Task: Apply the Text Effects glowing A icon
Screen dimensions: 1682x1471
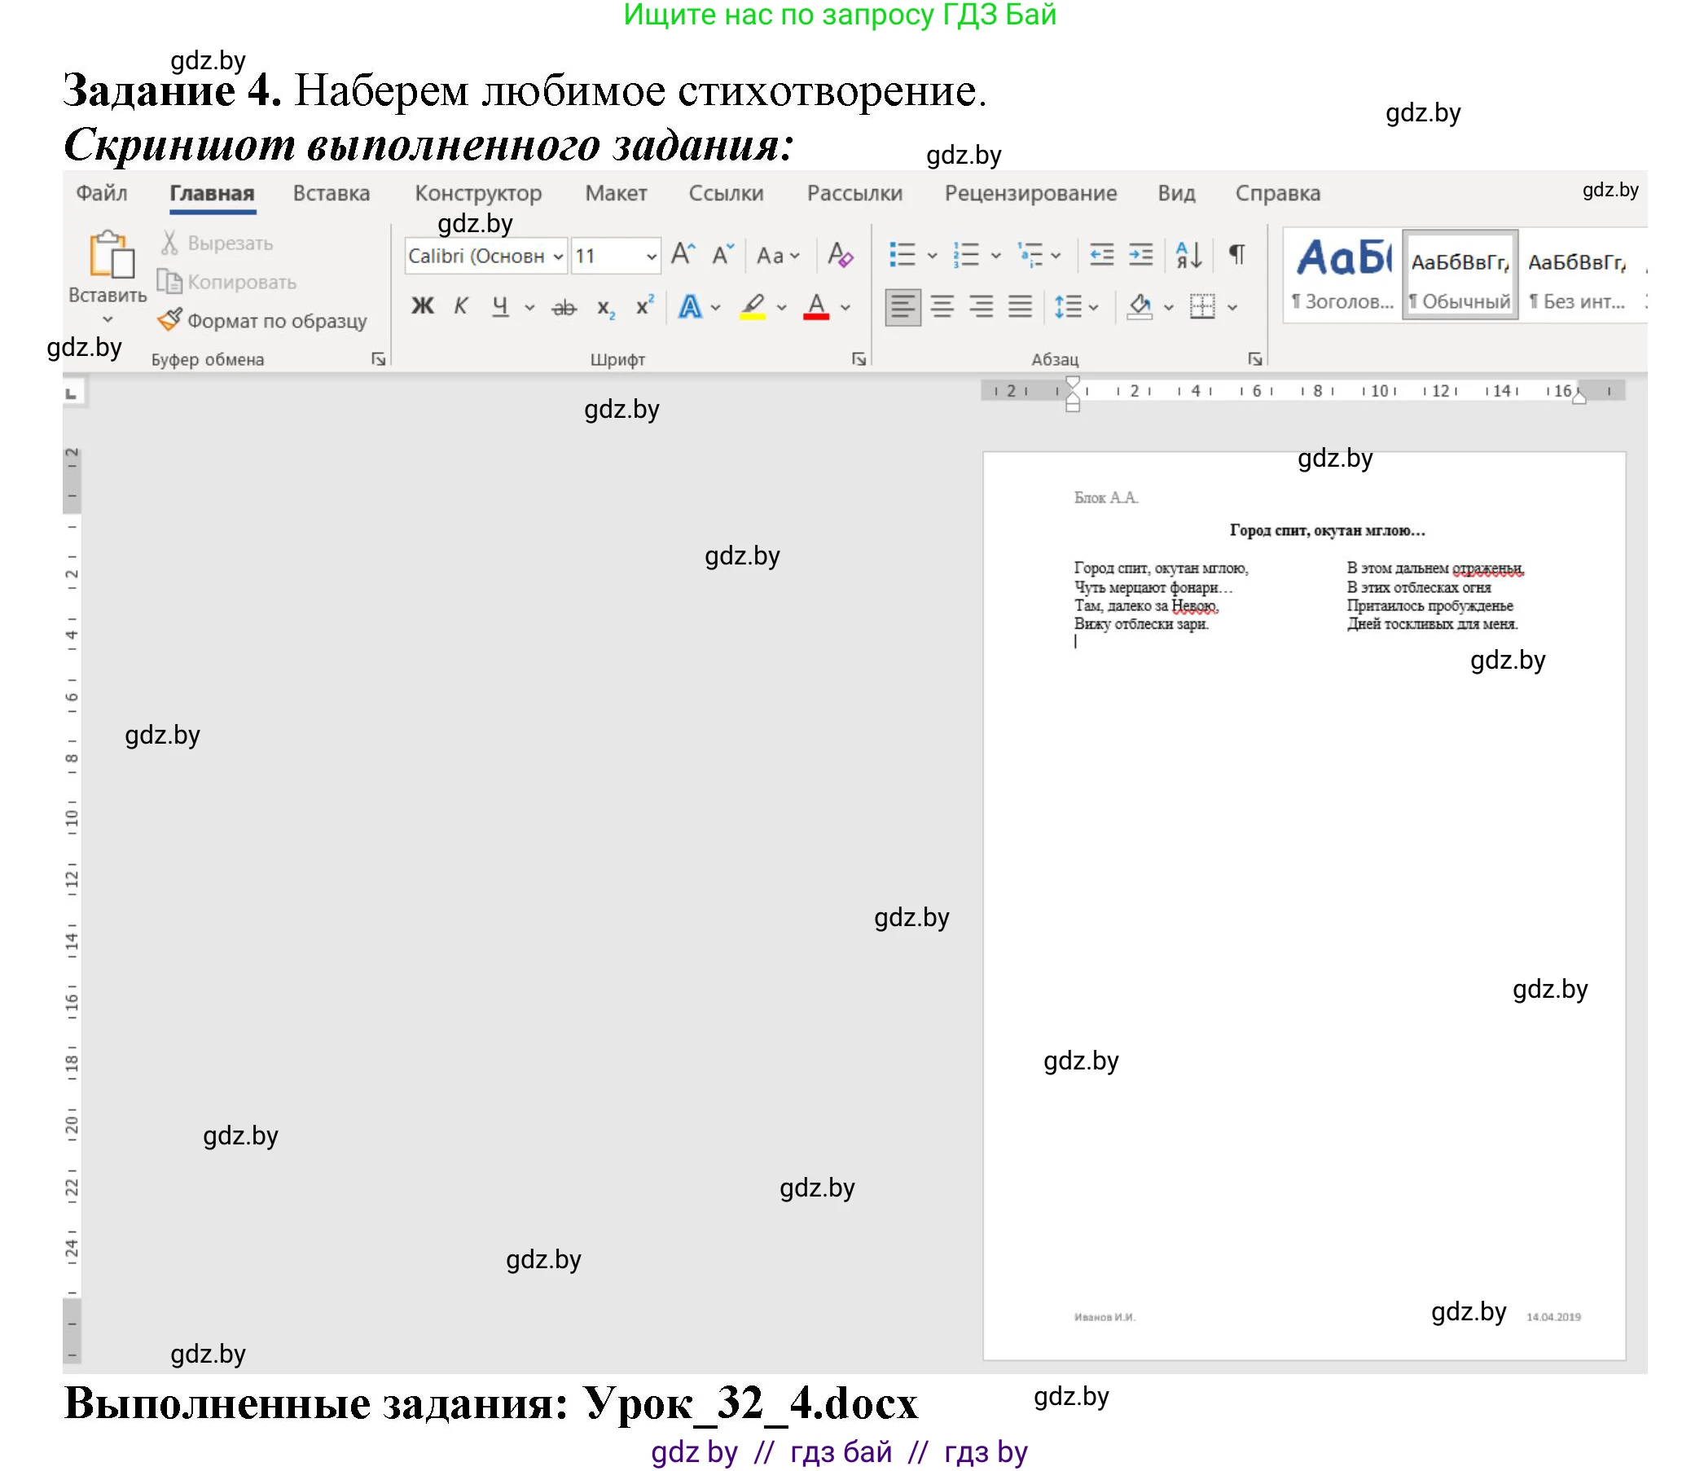Action: (690, 307)
